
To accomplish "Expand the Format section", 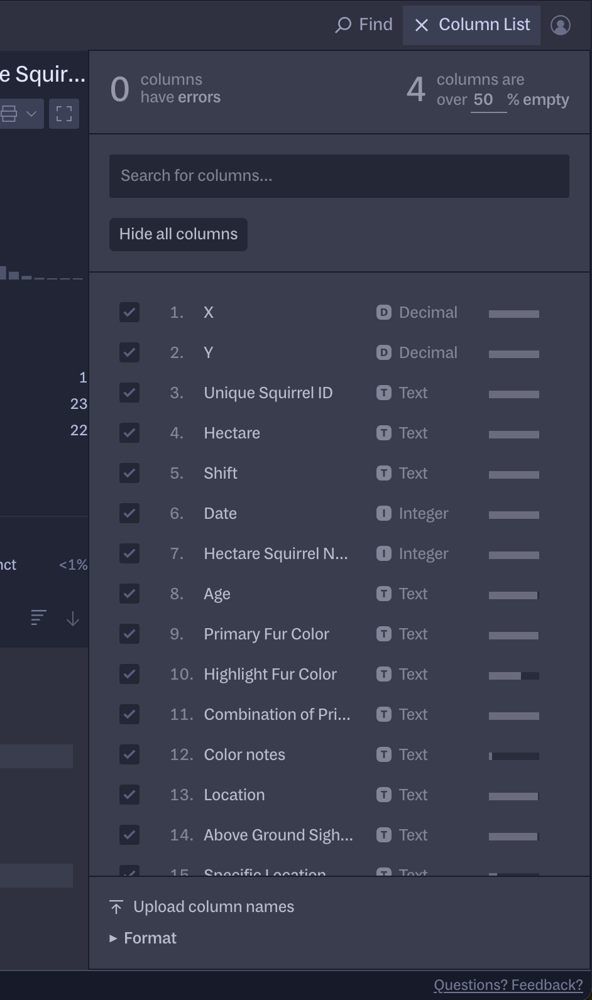I will (143, 938).
